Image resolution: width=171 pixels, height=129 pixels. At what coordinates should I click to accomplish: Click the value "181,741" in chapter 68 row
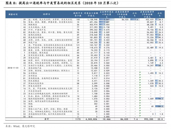pos(93,40)
